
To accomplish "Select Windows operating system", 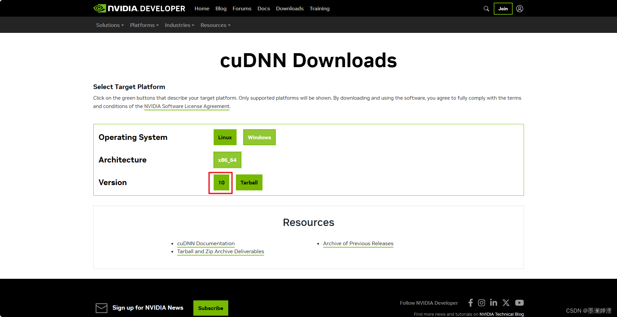I will coord(259,137).
